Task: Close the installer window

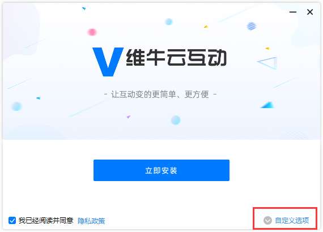Action: [x=310, y=12]
